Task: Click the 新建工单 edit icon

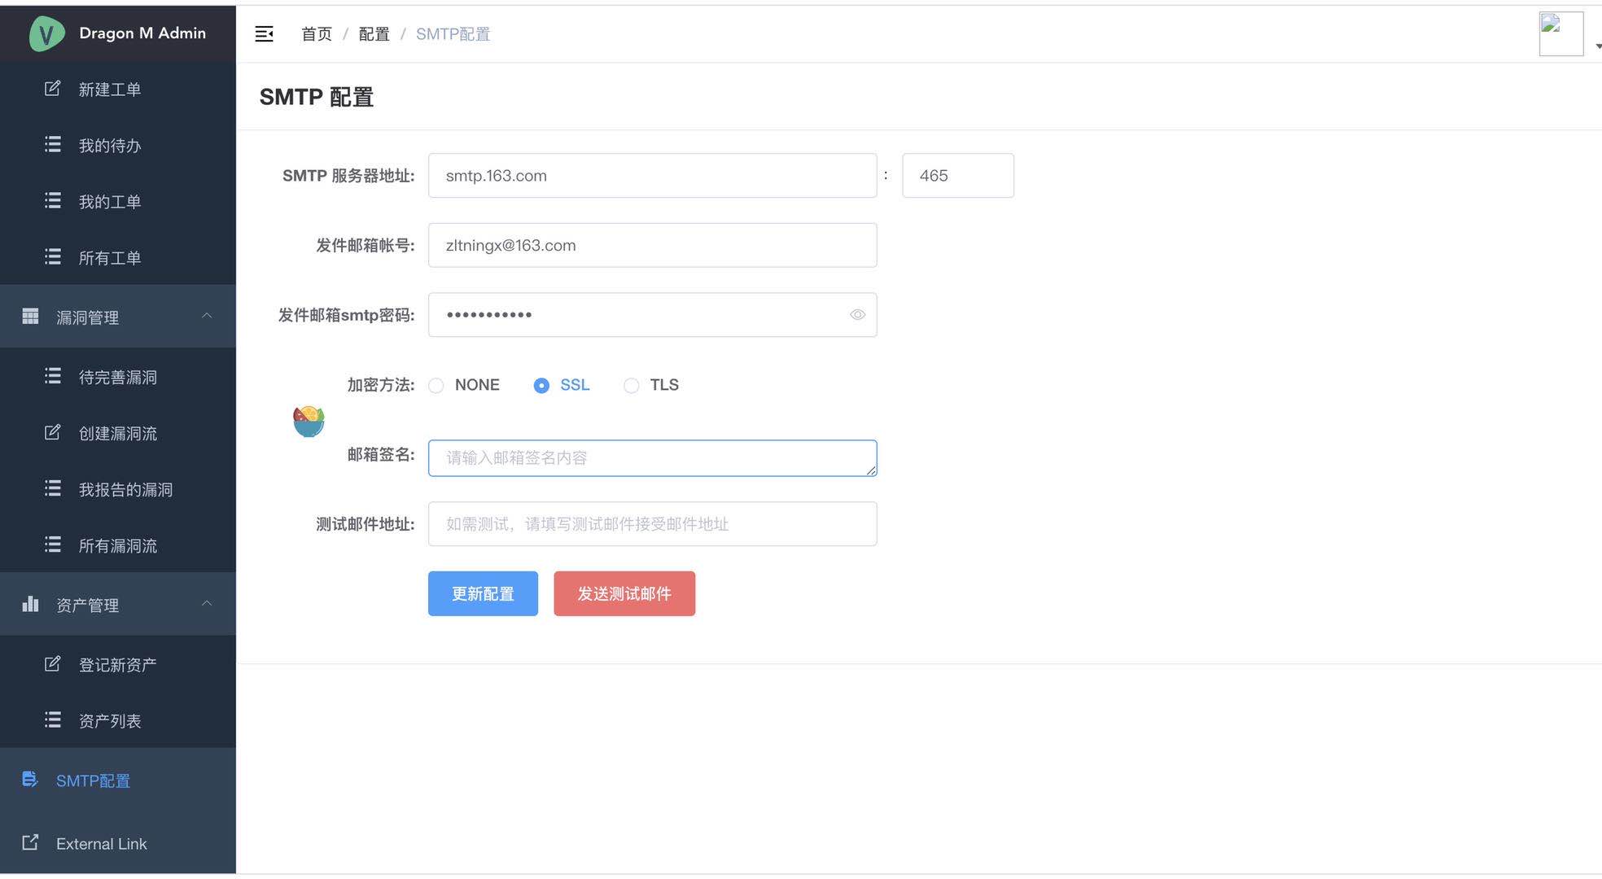Action: tap(52, 89)
